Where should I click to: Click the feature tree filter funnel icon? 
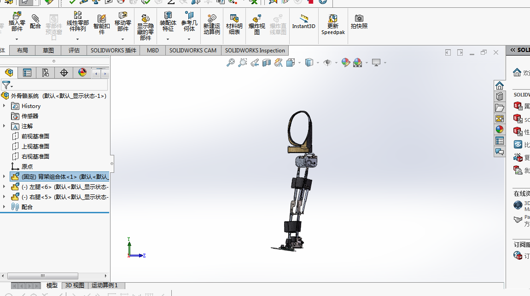click(6, 85)
